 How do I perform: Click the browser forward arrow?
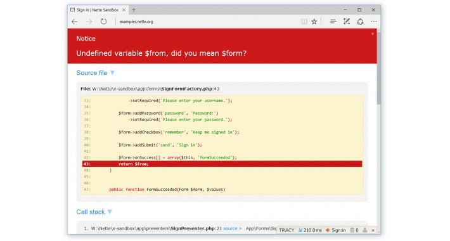[x=89, y=22]
